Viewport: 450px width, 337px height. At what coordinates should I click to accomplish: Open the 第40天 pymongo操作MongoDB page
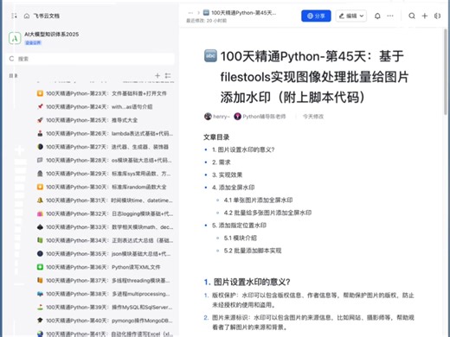(x=110, y=321)
